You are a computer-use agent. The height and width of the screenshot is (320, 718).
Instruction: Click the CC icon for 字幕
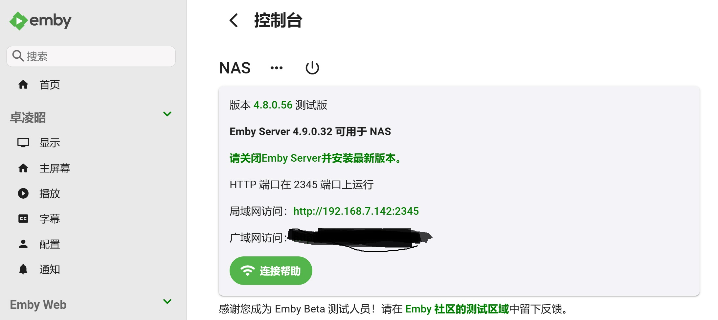point(23,219)
